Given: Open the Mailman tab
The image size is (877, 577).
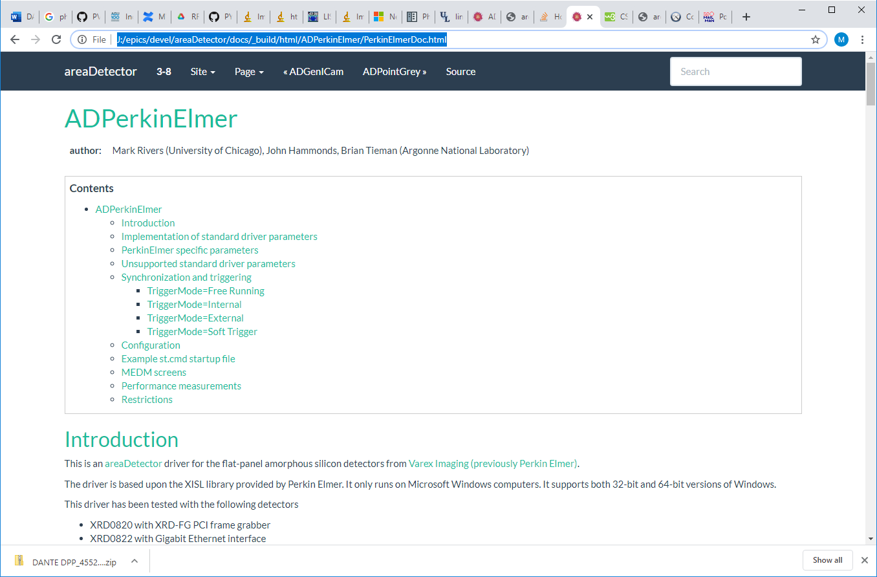Looking at the screenshot, I should click(x=715, y=17).
